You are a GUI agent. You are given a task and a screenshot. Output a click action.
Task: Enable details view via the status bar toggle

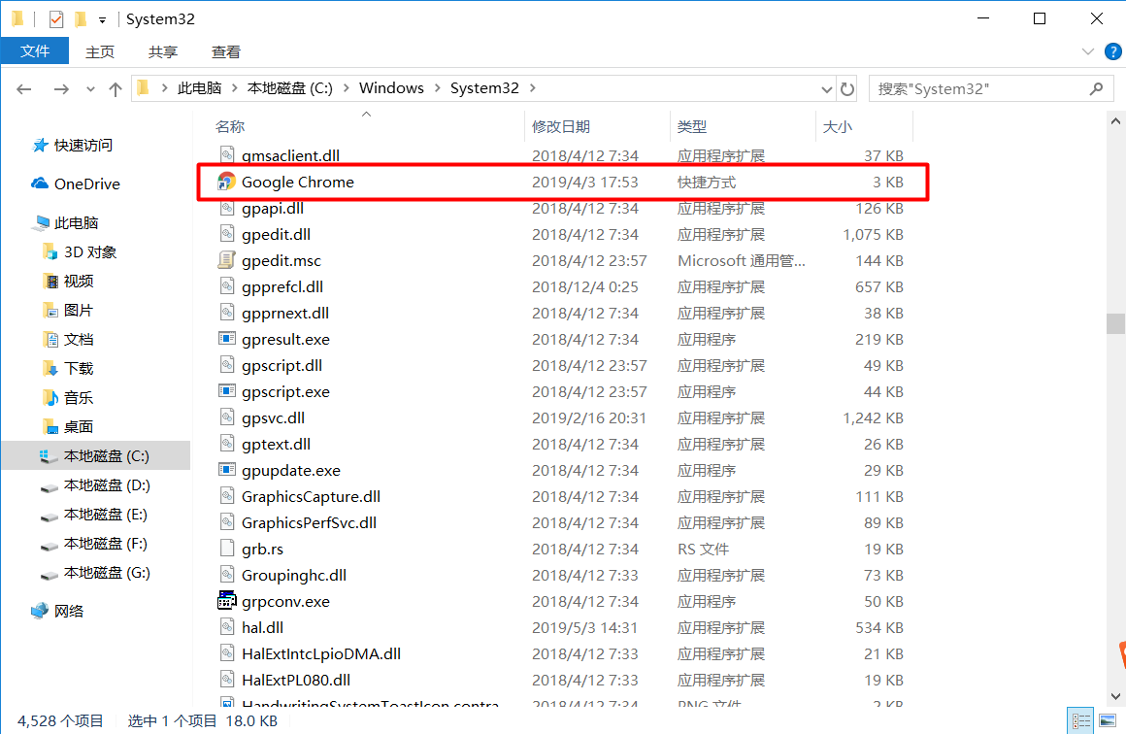(x=1080, y=719)
